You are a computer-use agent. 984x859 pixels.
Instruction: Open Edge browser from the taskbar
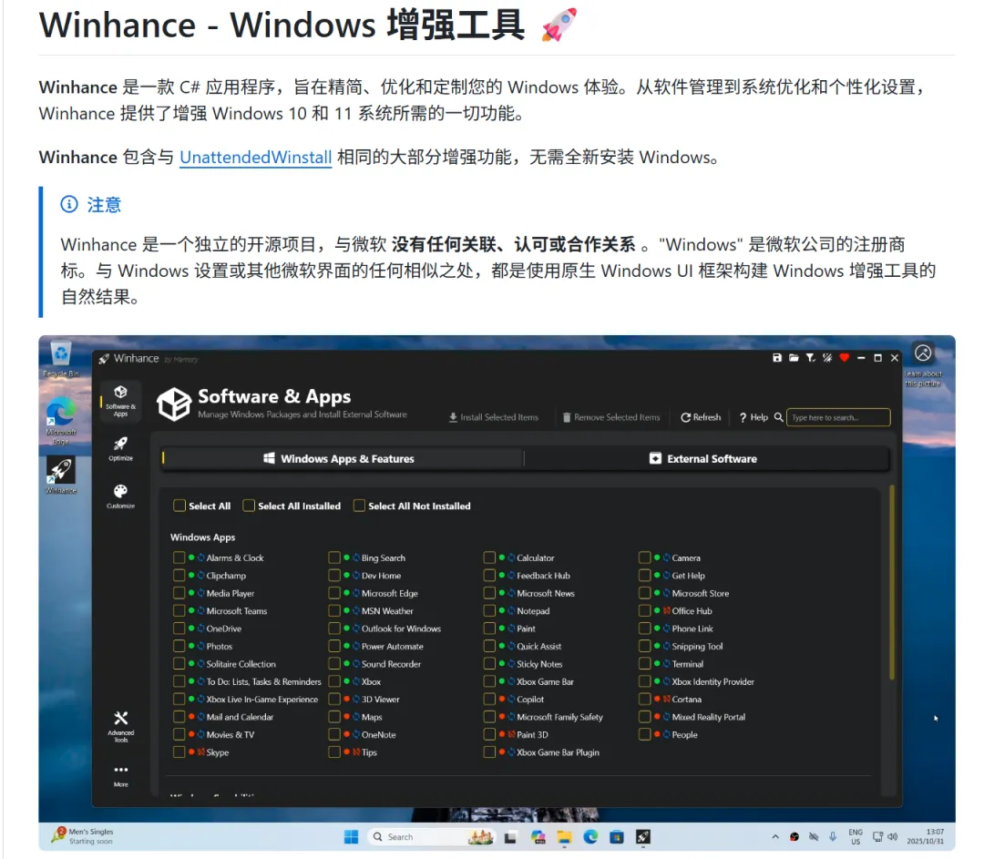click(x=590, y=837)
